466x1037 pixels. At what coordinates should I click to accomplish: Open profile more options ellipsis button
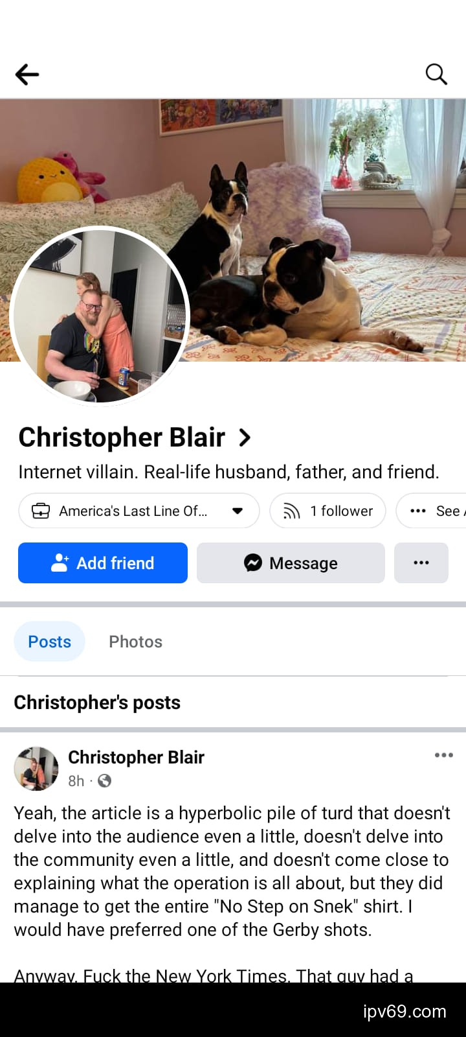421,563
